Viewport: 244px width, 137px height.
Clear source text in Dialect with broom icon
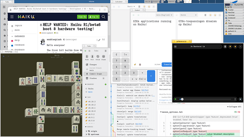135,65
